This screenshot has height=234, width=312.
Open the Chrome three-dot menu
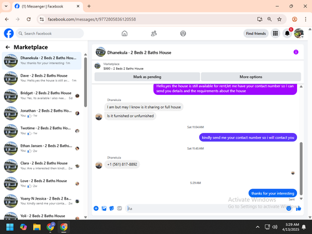pos(305,19)
